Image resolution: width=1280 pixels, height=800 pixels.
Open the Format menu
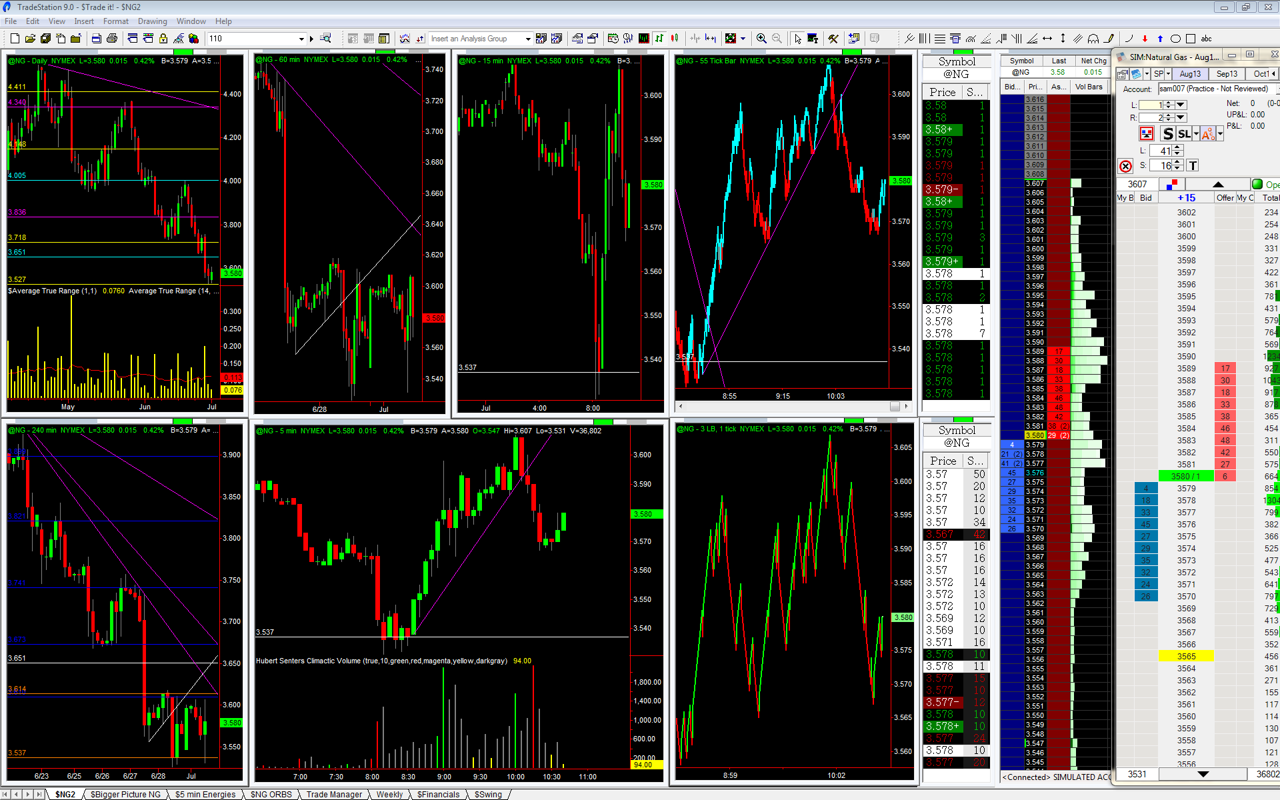click(116, 21)
